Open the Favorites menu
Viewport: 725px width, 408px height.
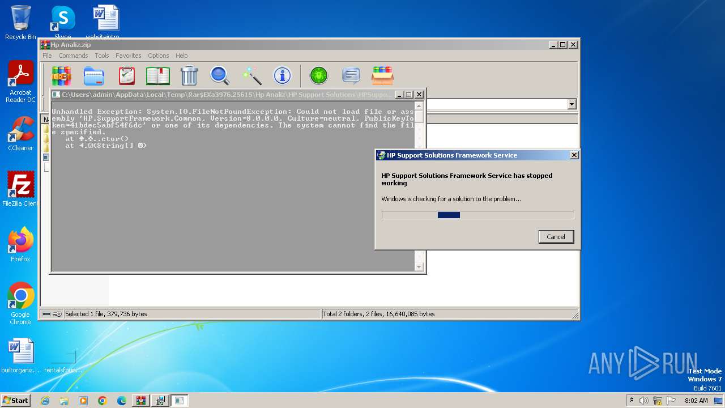coord(129,56)
